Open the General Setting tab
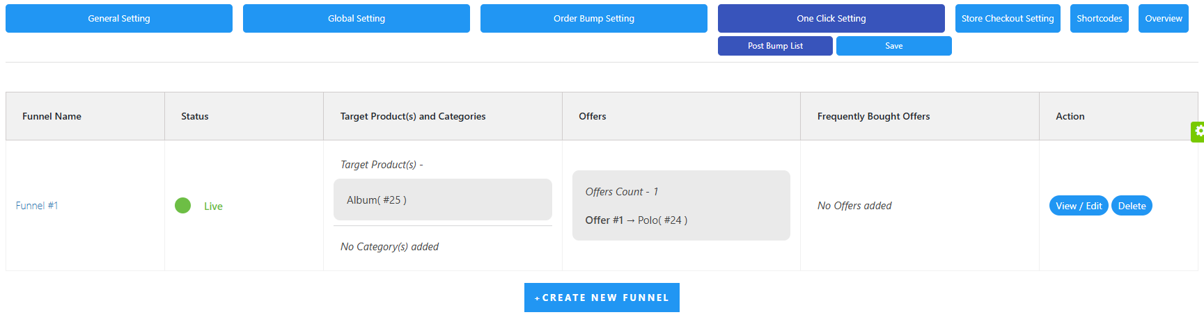This screenshot has height=317, width=1204. click(x=119, y=19)
